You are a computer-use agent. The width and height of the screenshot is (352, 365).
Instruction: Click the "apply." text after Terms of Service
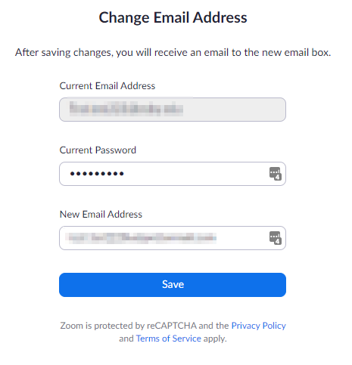(215, 339)
